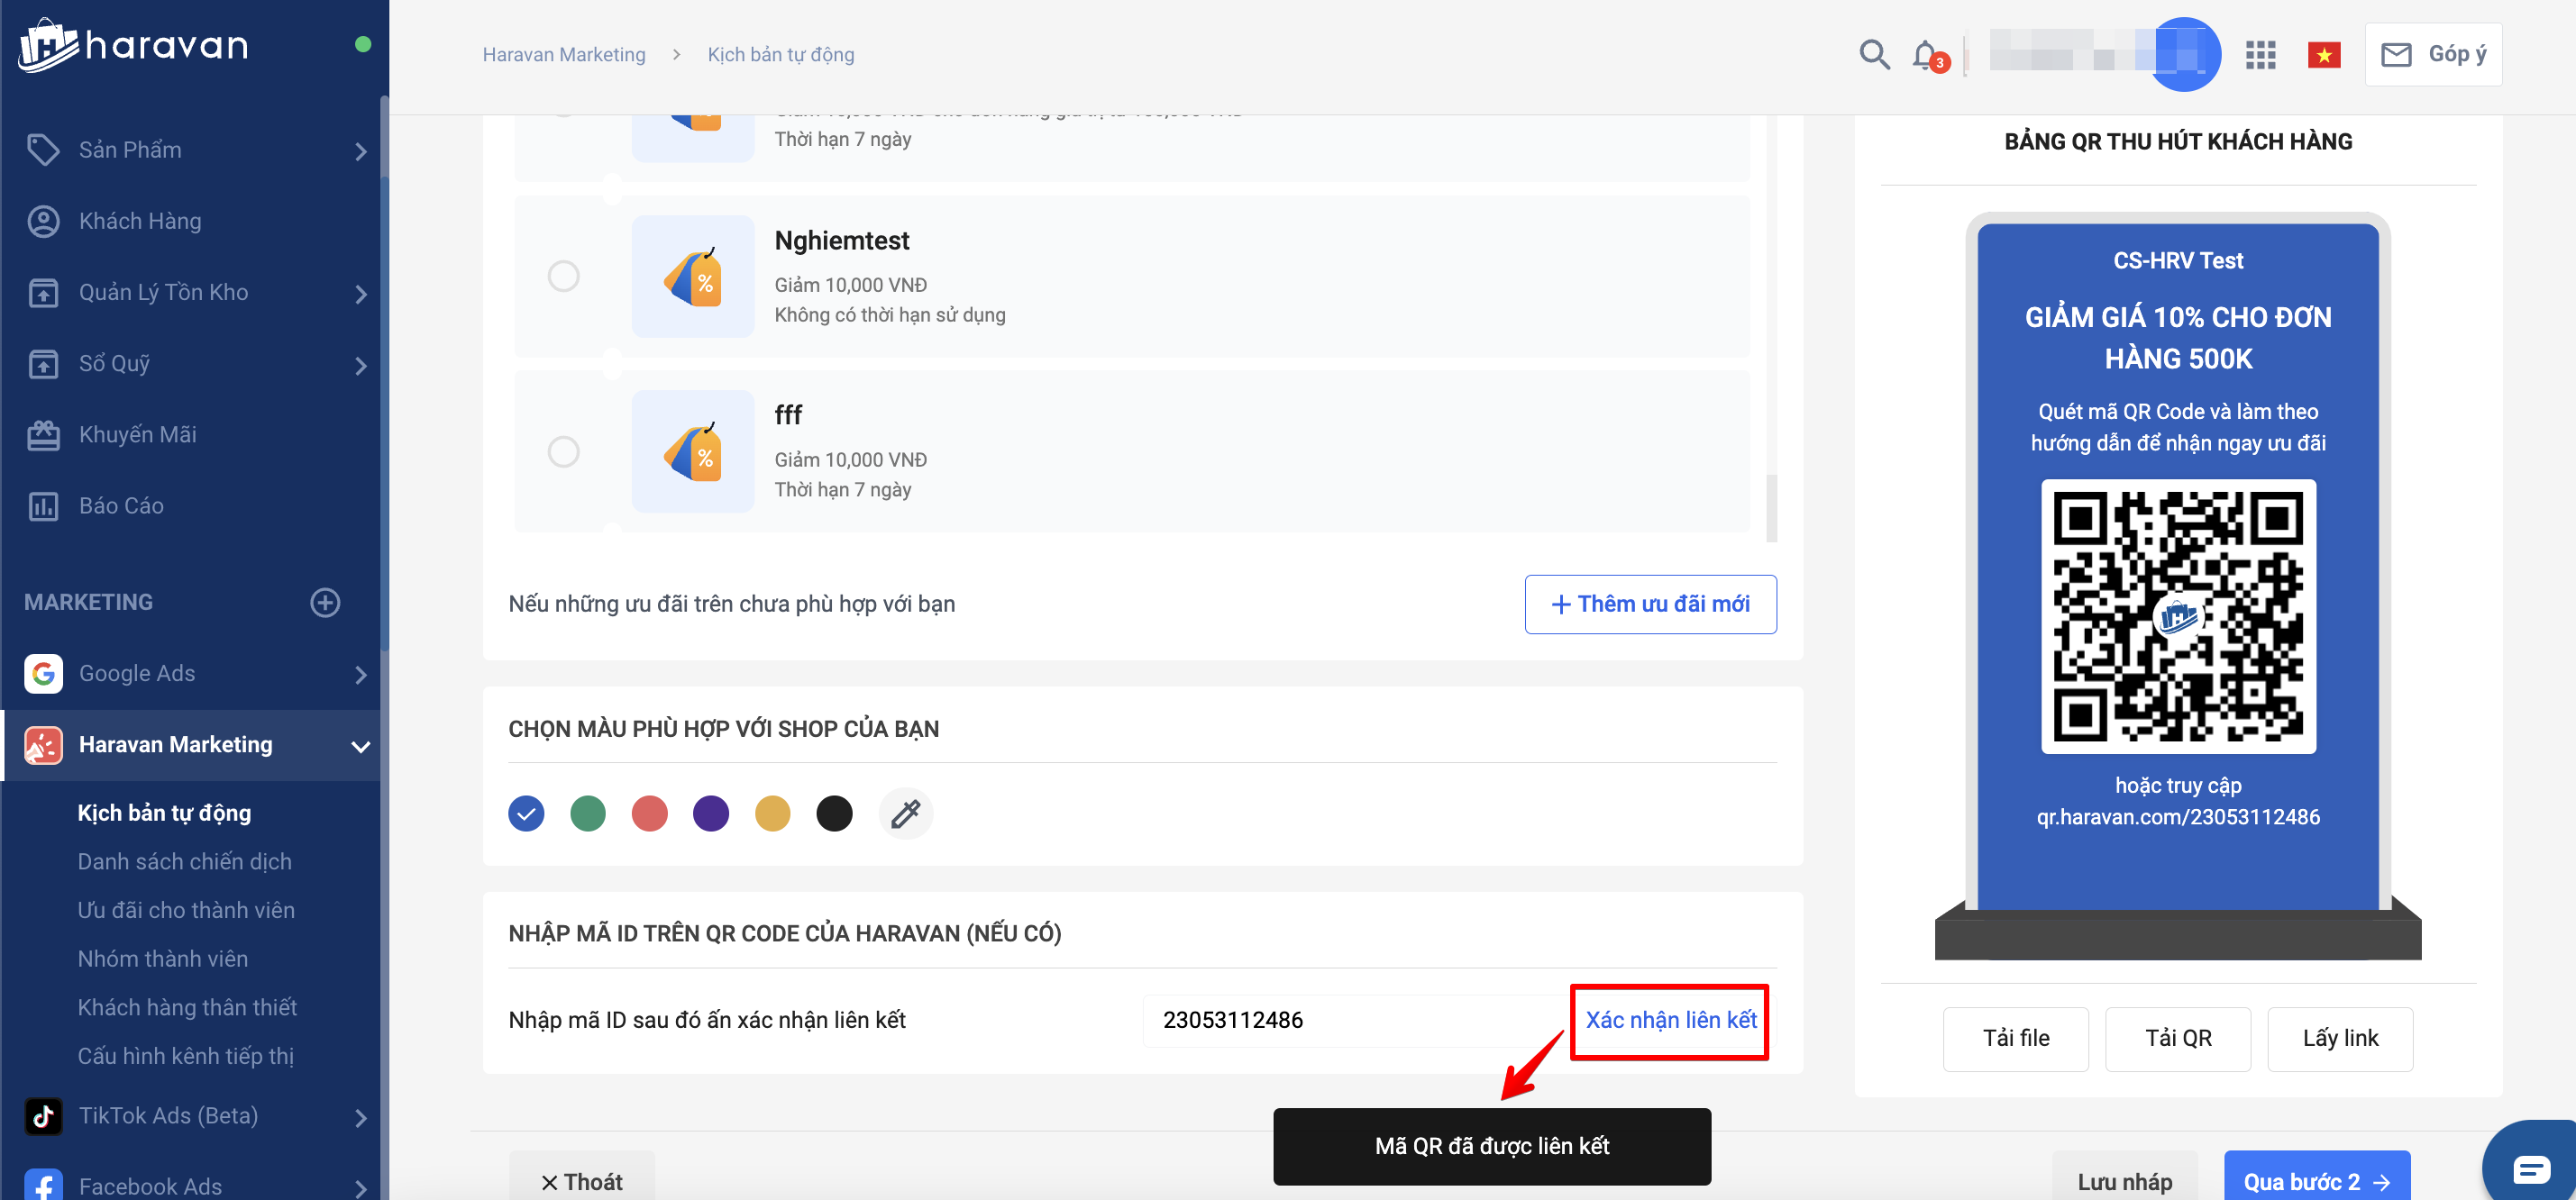Viewport: 2576px width, 1200px height.
Task: Collapse the Haravan Marketing chevron
Action: coord(361,746)
